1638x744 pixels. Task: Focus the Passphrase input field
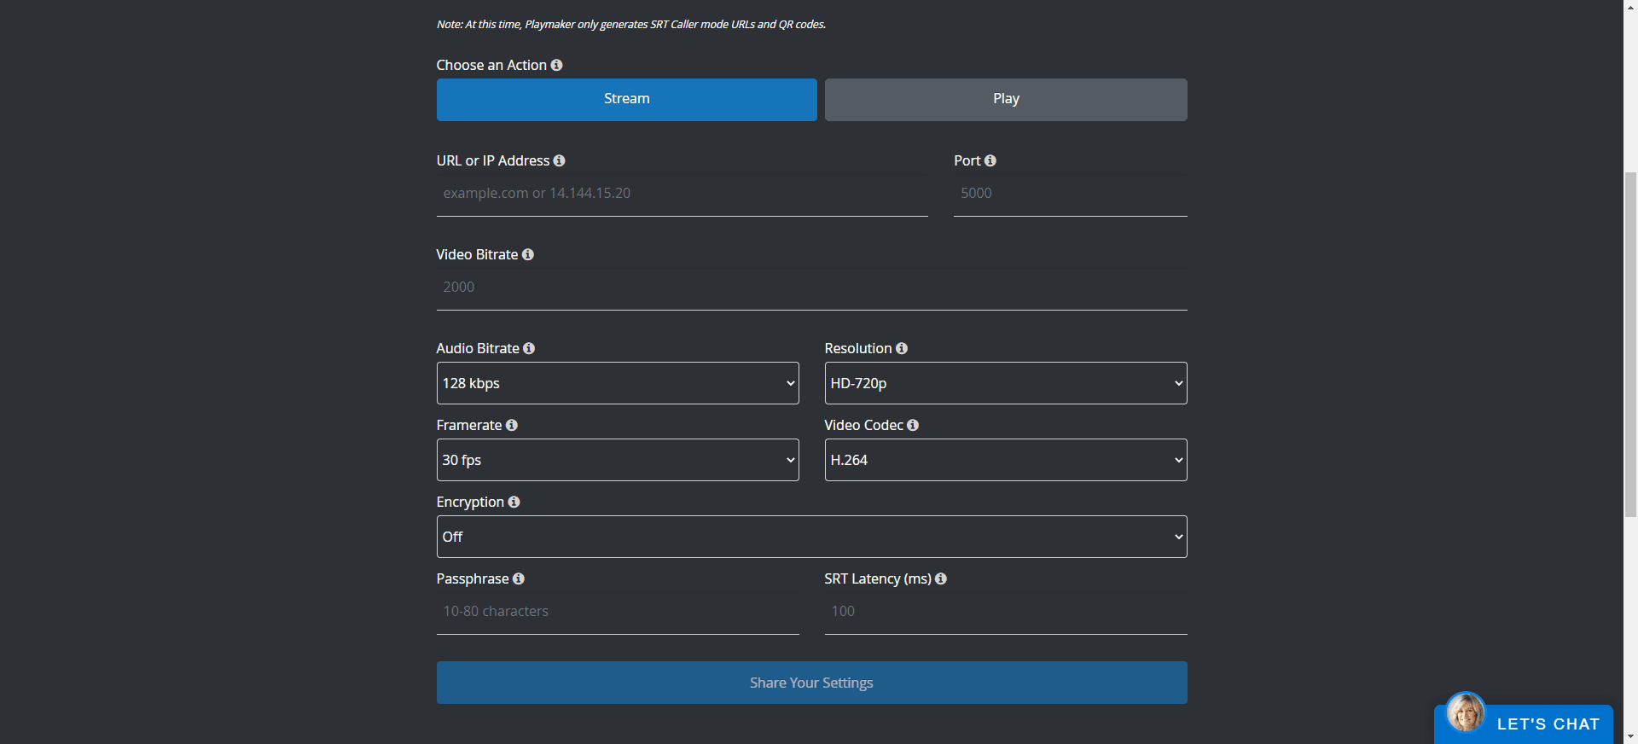pyautogui.click(x=617, y=612)
